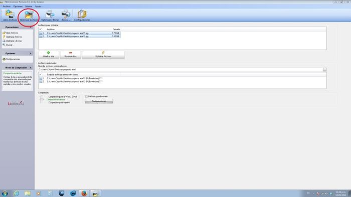
Task: Open the Ayuda menu
Action: coord(38,7)
